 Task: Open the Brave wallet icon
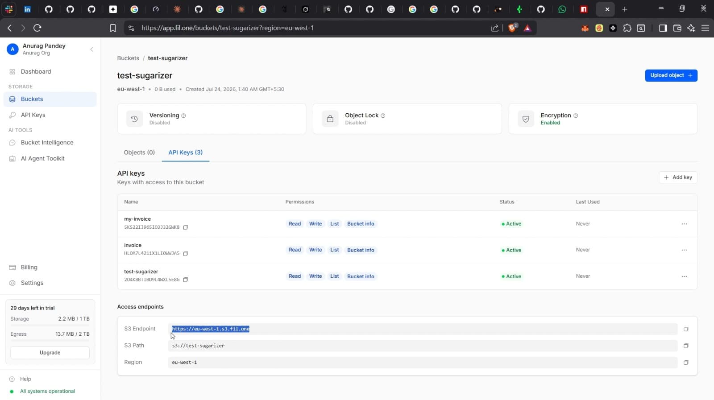click(x=677, y=28)
